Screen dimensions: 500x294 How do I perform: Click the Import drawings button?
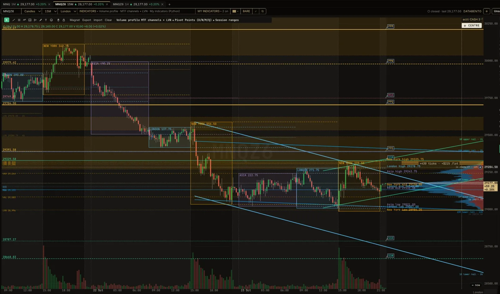98,20
